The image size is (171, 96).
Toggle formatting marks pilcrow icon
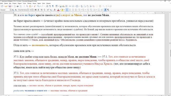pyautogui.click(x=53, y=6)
